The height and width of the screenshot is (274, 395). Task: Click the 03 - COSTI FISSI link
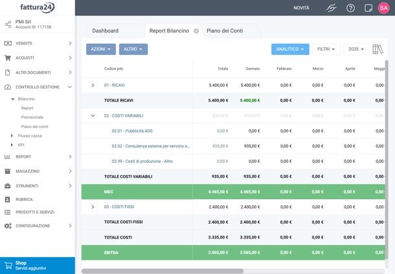119,207
